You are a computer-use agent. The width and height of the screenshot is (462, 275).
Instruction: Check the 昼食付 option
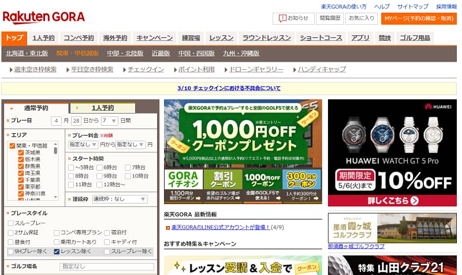[10, 242]
